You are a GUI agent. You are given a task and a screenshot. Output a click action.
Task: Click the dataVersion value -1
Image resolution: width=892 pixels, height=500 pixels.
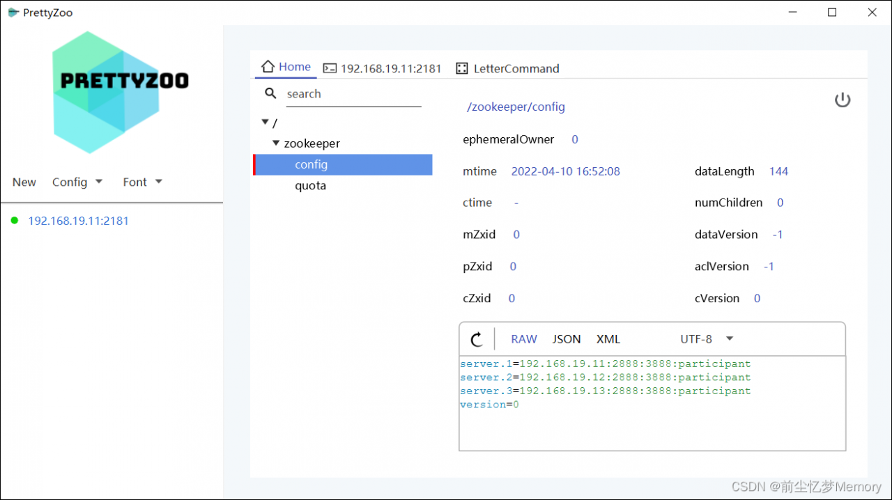click(x=778, y=235)
